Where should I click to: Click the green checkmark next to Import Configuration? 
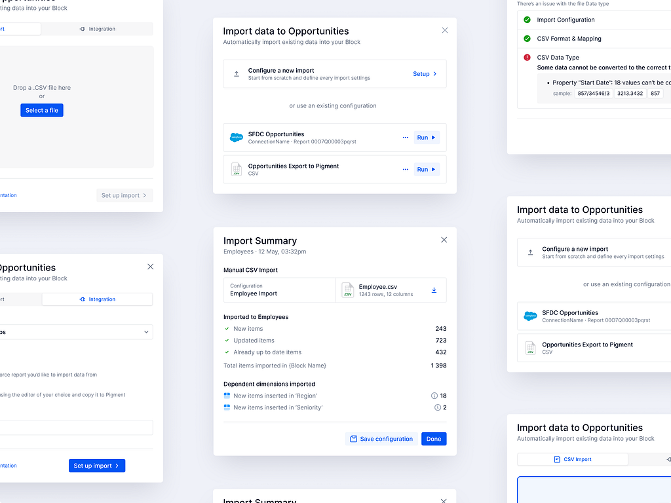[526, 20]
